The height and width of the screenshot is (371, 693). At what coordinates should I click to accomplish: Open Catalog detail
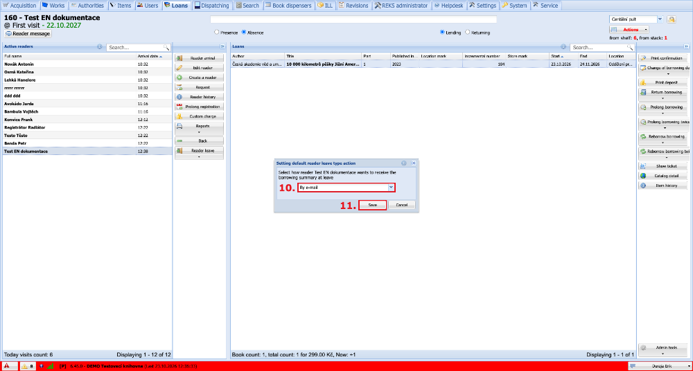[x=663, y=176]
